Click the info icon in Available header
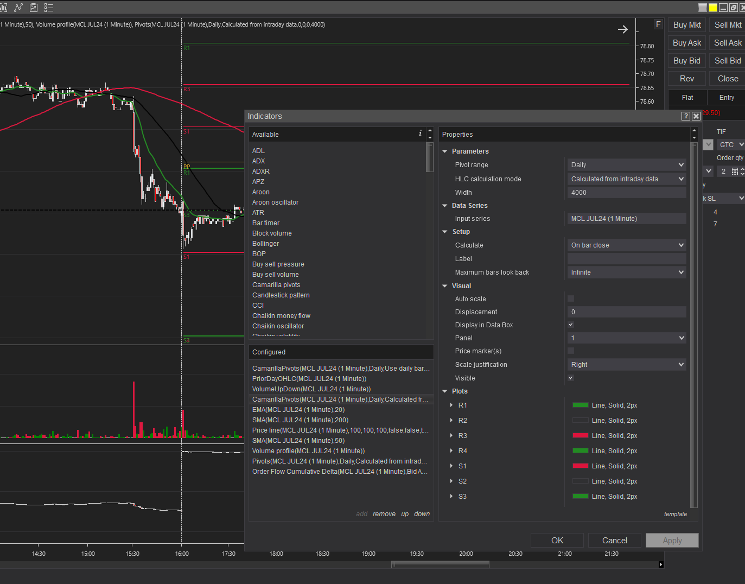The width and height of the screenshot is (745, 584). (x=420, y=134)
